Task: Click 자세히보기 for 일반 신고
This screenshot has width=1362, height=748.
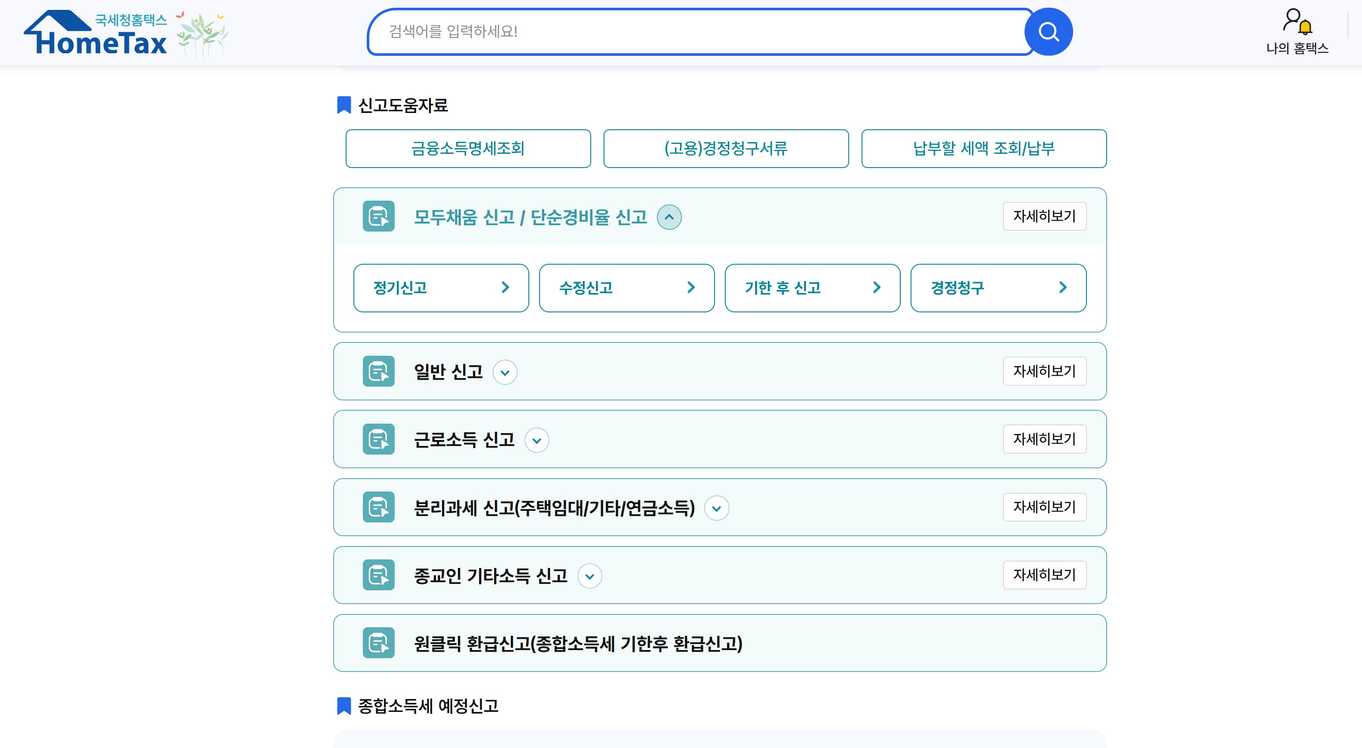Action: (x=1044, y=371)
